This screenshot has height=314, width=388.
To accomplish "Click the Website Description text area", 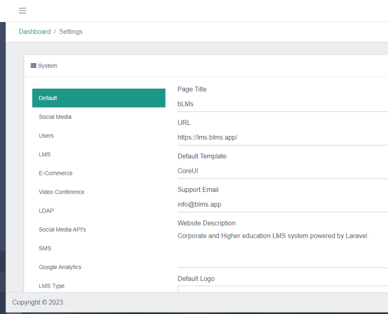I will pos(282,249).
